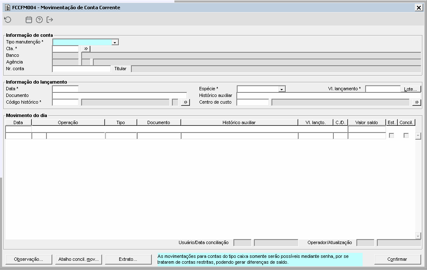Focus the Documento input field
The width and height of the screenshot is (427, 270).
120,96
